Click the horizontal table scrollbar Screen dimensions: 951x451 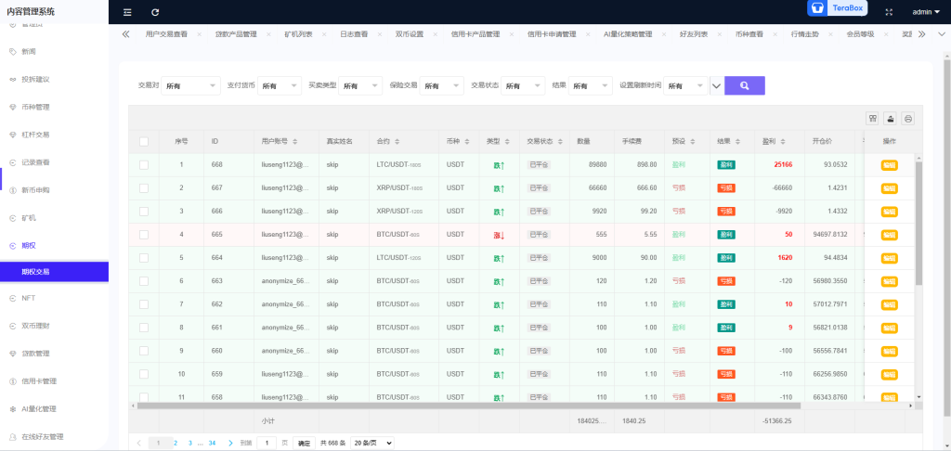[464, 406]
